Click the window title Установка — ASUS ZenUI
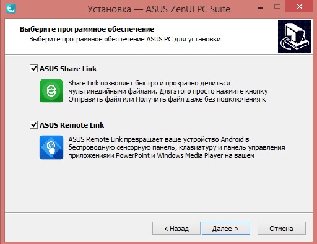317x244 pixels. point(158,9)
